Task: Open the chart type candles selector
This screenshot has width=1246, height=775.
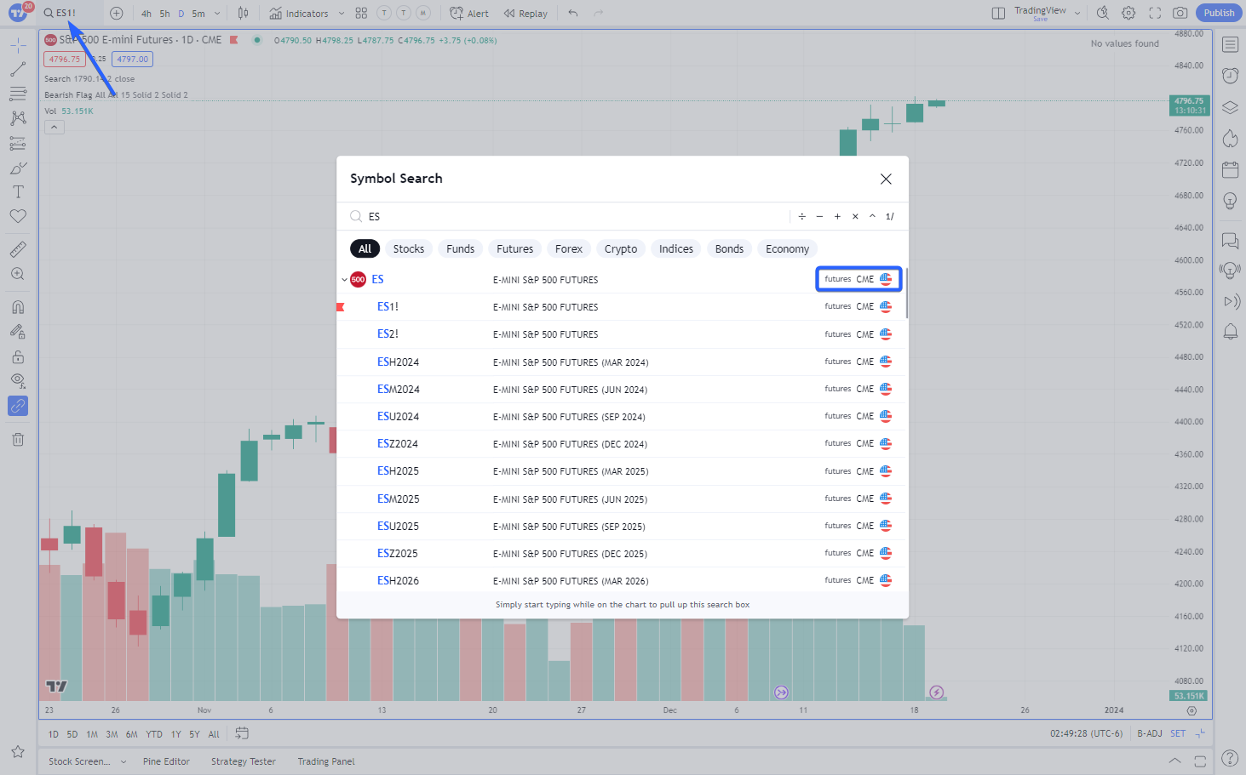Action: point(244,13)
